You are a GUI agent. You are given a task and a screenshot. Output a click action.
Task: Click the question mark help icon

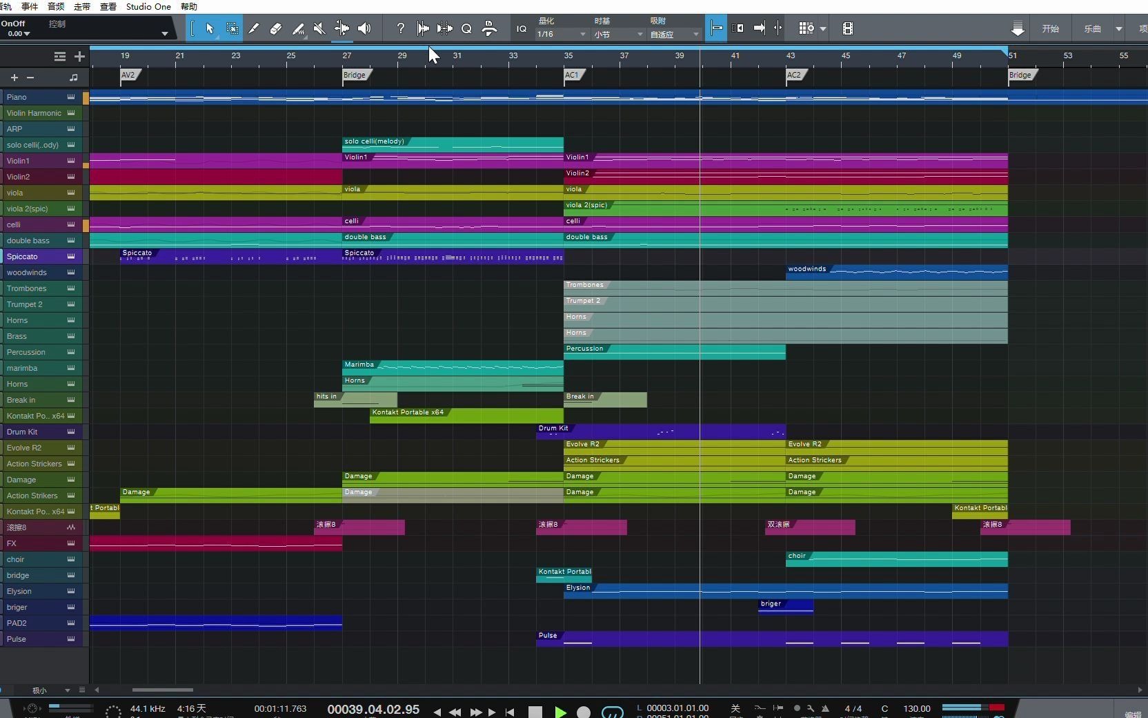click(x=400, y=28)
